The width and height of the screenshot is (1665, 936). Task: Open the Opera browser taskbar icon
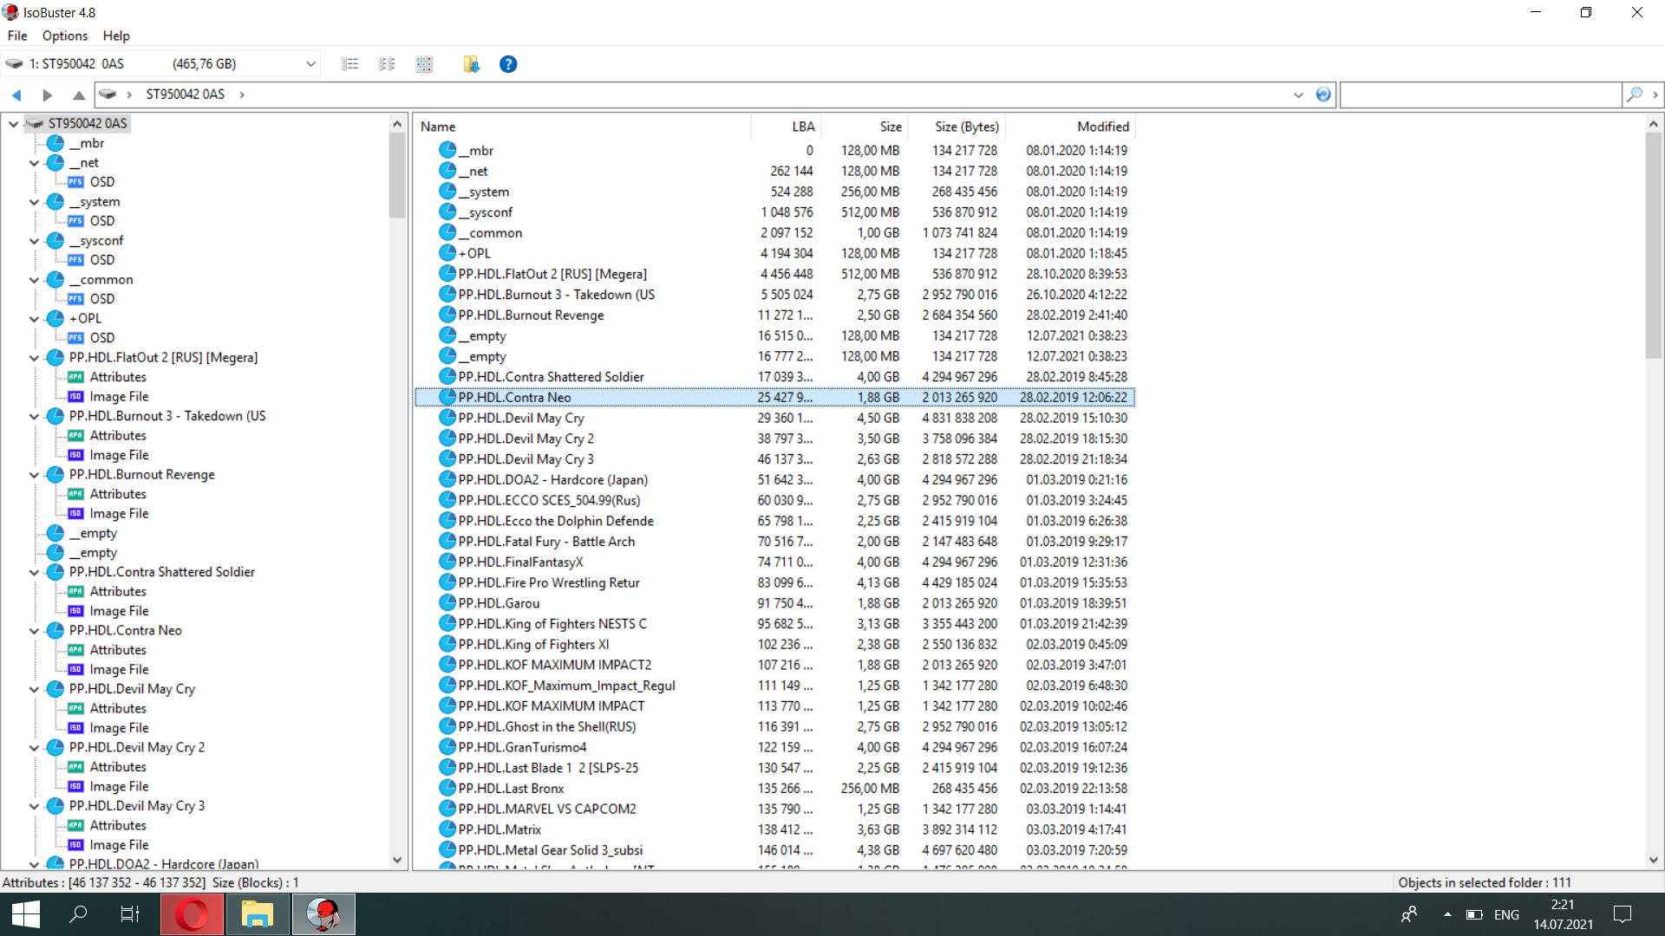(x=193, y=914)
